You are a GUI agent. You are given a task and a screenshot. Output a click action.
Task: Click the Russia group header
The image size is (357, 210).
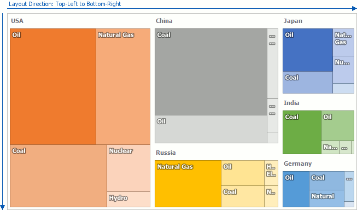pos(166,153)
